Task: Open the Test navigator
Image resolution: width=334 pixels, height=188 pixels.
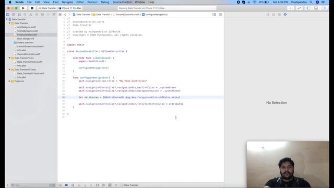Action: 37,15
